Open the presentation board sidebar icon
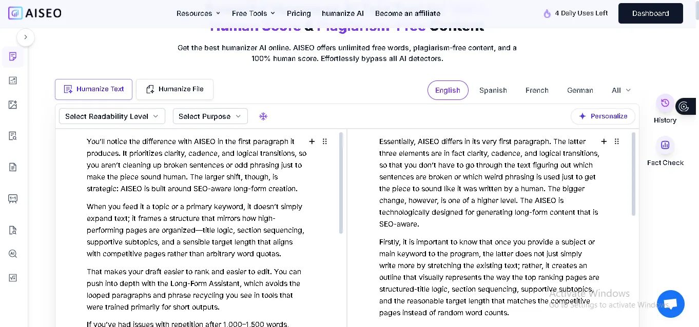This screenshot has height=327, width=699. point(13,198)
